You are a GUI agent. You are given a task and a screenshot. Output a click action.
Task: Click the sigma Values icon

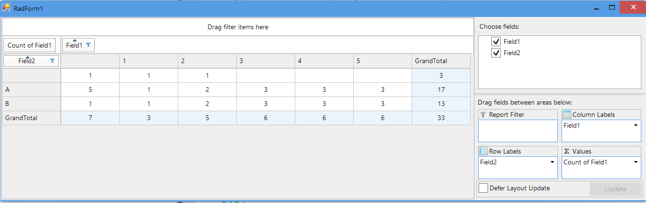(567, 151)
